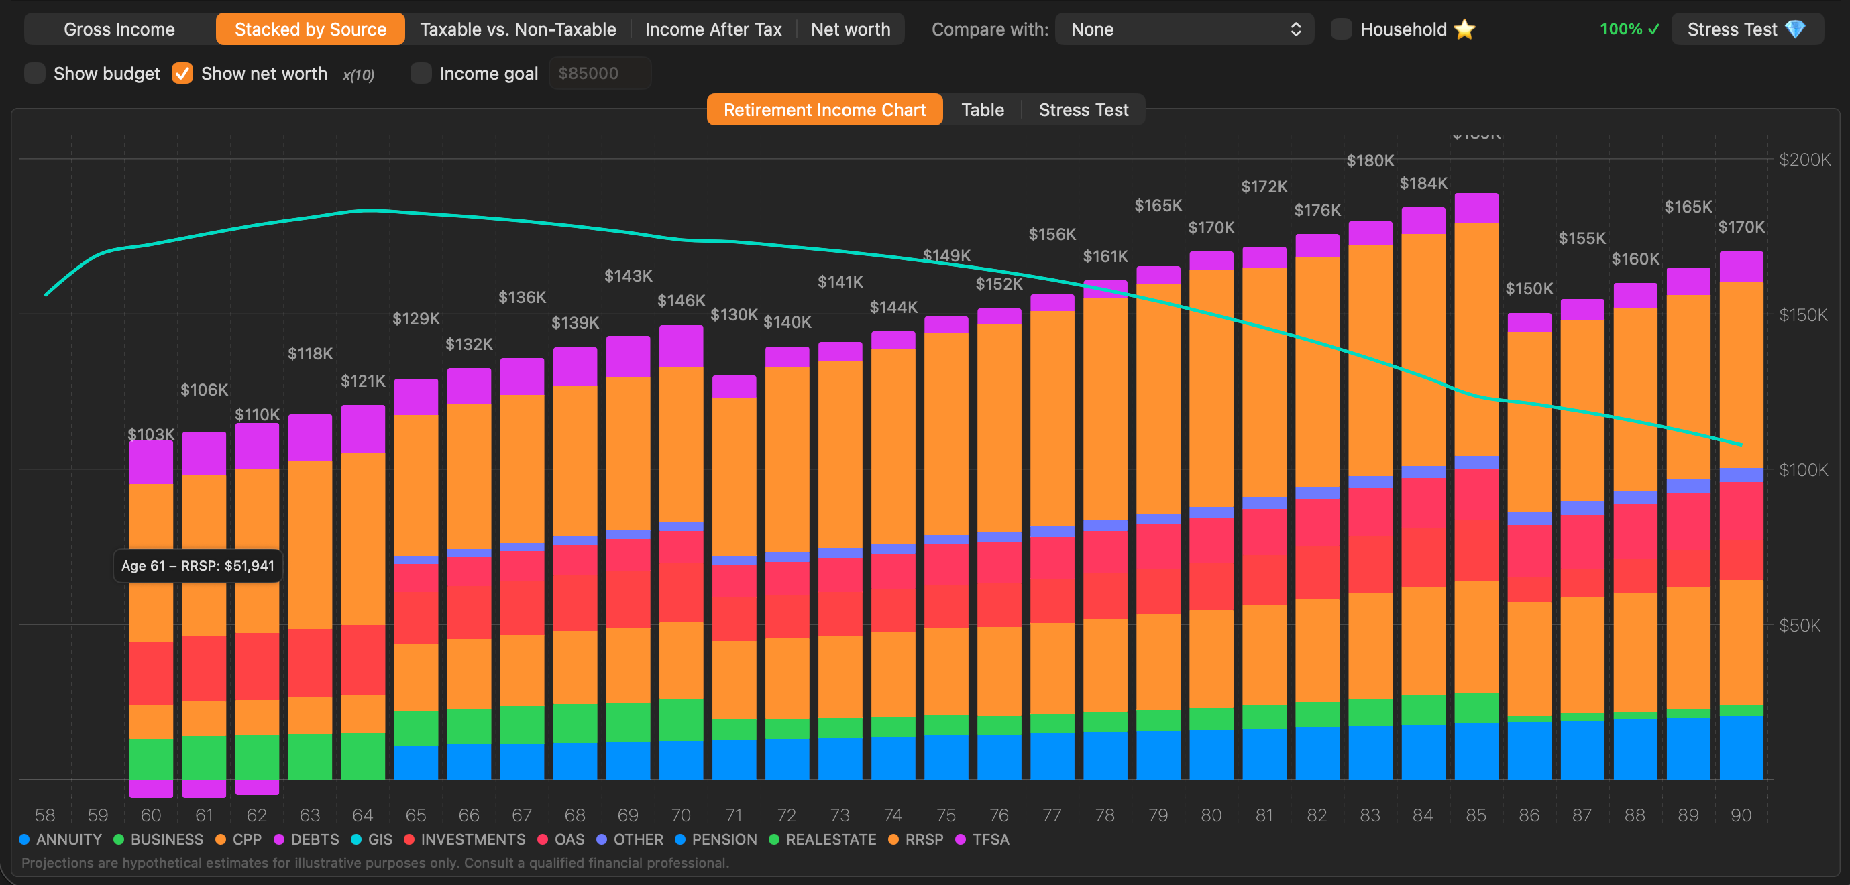Click the $100K y-axis label
Viewport: 1850px width, 885px height.
pyautogui.click(x=1802, y=469)
